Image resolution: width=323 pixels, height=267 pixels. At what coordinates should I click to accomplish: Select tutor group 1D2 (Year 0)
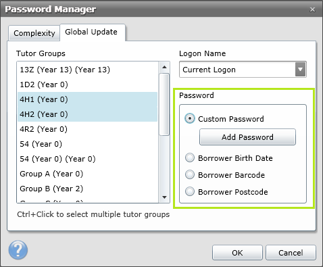pos(88,84)
